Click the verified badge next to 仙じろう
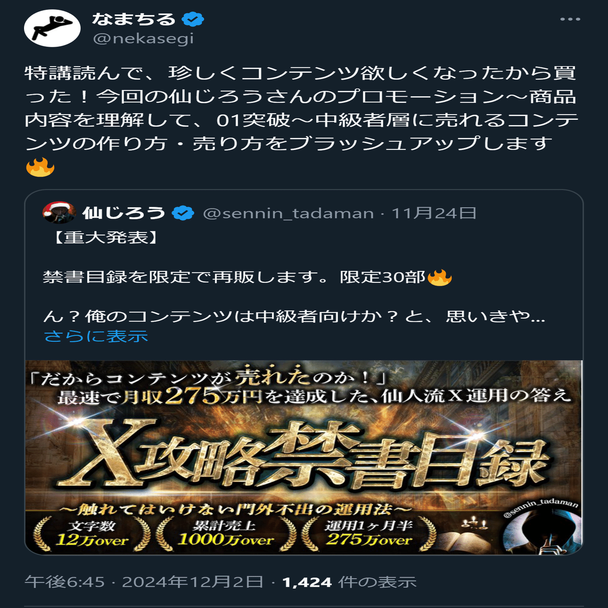Screen dimensions: 608x608 [x=183, y=213]
